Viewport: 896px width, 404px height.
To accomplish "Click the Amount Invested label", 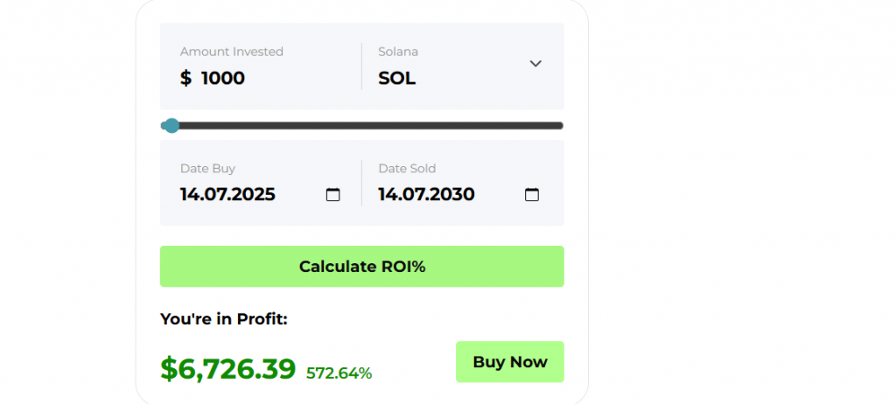I will coord(231,52).
